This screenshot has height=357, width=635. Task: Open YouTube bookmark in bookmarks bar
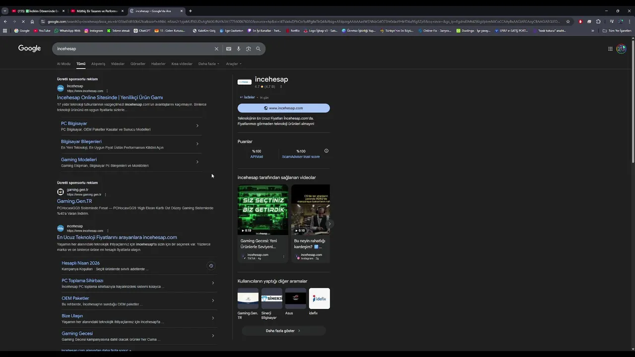point(42,31)
